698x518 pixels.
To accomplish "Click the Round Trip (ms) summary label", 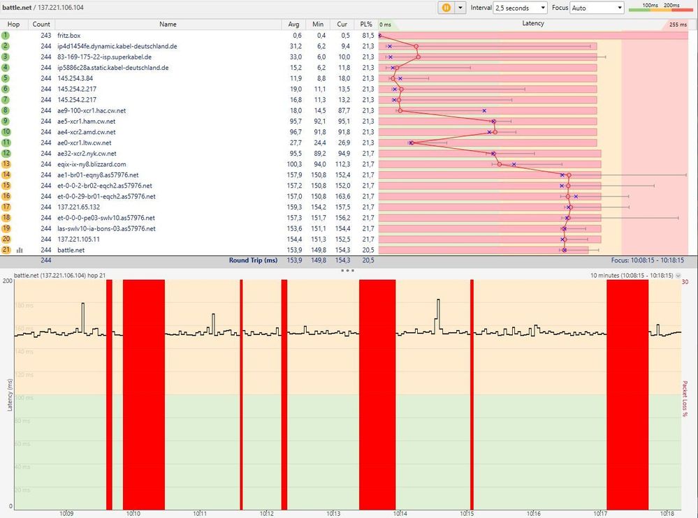I will (254, 260).
